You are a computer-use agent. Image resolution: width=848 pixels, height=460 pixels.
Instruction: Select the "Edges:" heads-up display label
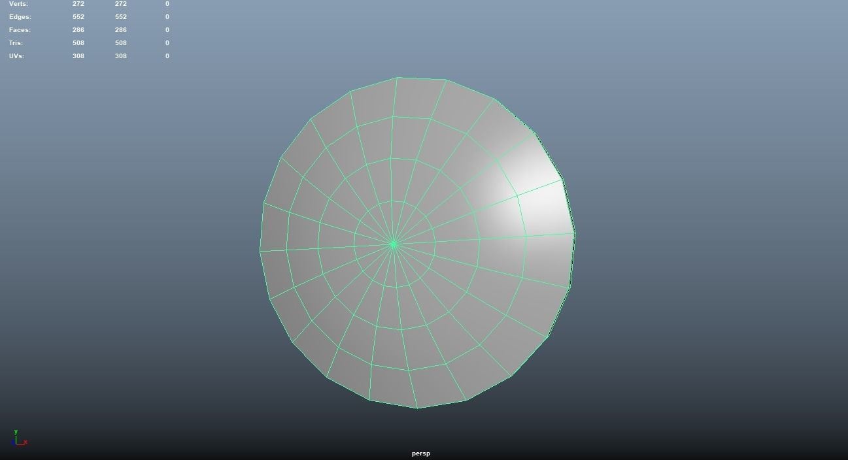[x=20, y=17]
